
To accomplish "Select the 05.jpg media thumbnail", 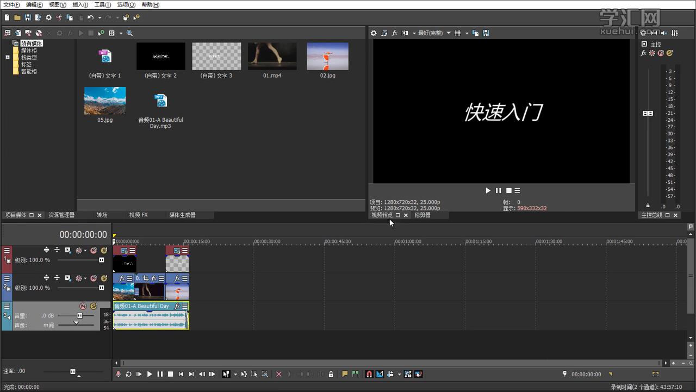I will [105, 101].
